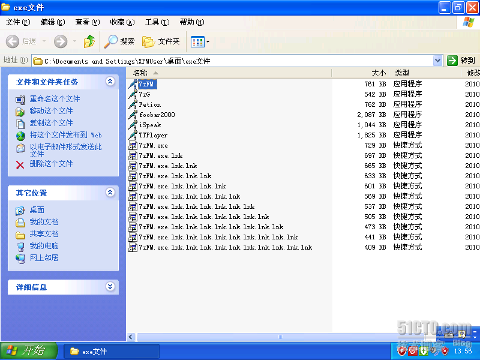Click the Go (转到) button
480x360 pixels.
coord(461,61)
